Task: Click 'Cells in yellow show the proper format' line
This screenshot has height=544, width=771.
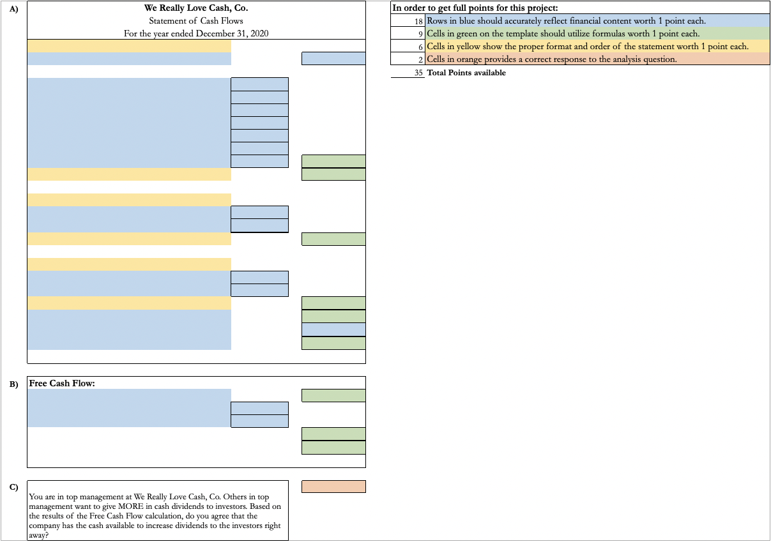Action: [588, 47]
